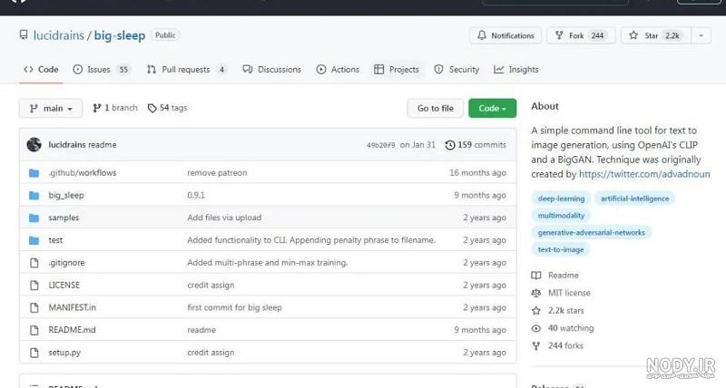
Task: Open the README.md file
Action: click(72, 330)
